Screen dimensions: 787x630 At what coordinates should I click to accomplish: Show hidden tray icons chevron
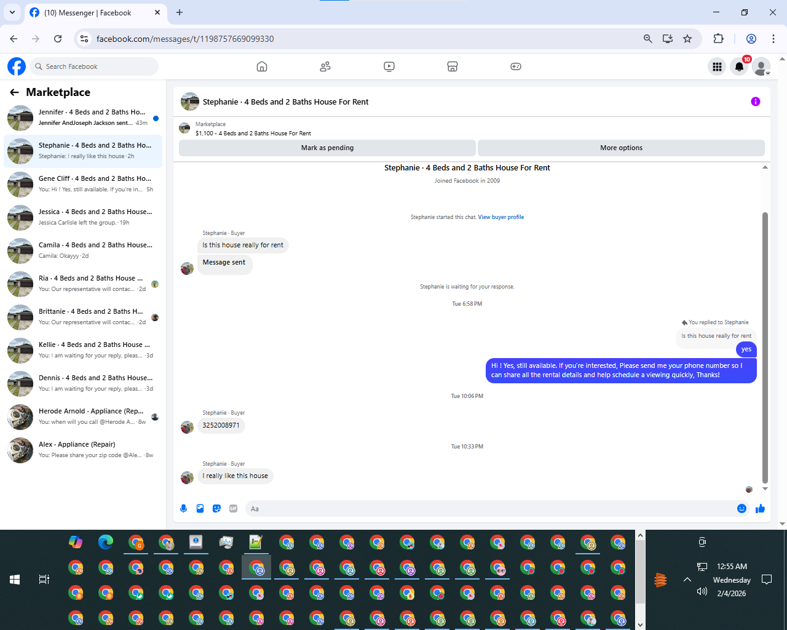[687, 580]
